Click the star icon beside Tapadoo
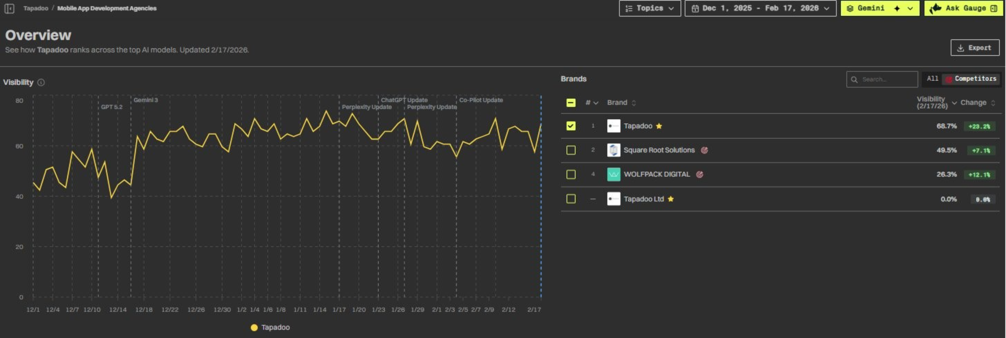Image resolution: width=1006 pixels, height=338 pixels. point(659,126)
